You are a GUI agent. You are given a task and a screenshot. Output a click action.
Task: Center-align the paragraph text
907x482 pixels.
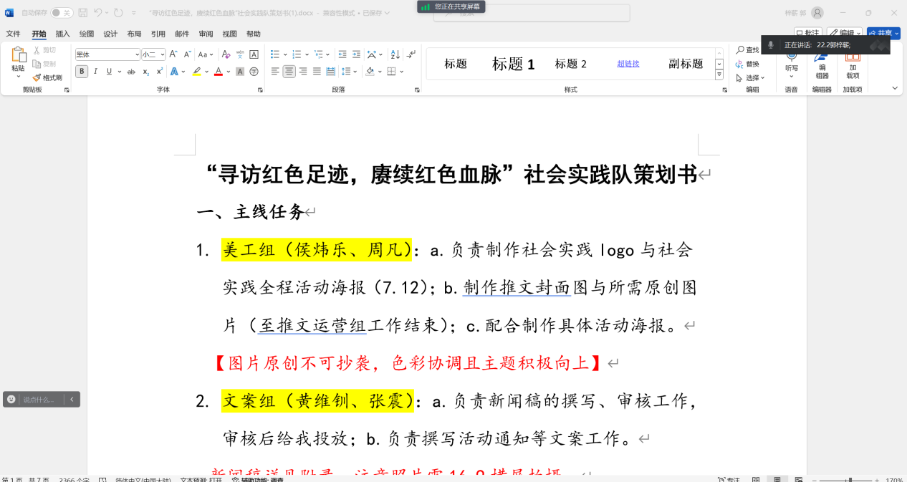pos(289,72)
